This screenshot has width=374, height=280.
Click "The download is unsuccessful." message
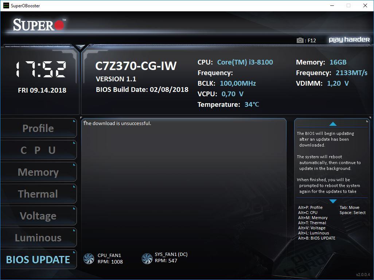click(117, 123)
